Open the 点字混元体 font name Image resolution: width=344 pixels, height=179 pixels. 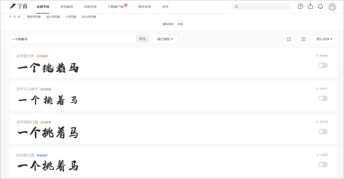tap(25, 56)
